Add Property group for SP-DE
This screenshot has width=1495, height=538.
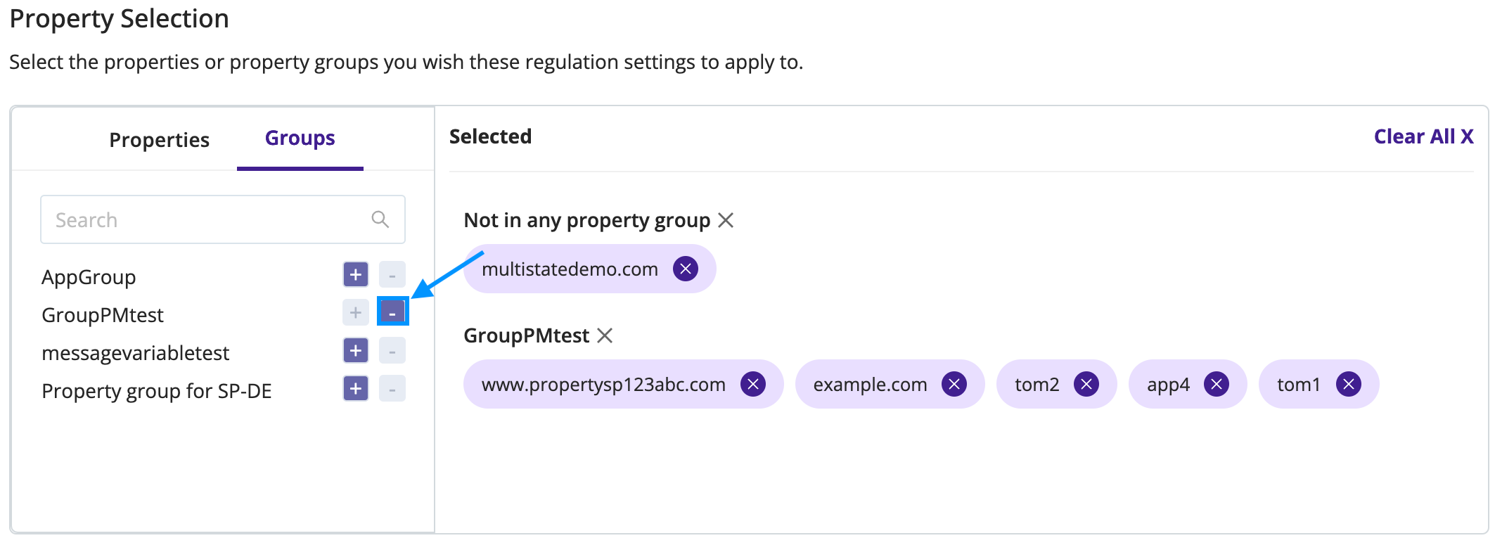coord(355,388)
